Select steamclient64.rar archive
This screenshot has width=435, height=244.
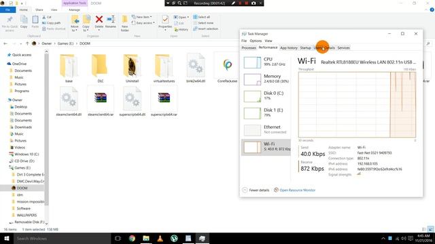101,102
